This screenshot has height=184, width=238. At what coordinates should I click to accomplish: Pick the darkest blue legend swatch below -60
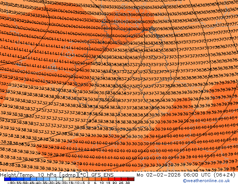8,179
